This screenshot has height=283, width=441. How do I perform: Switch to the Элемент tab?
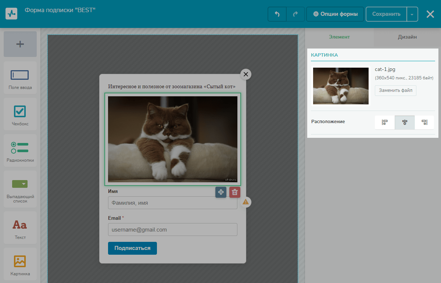pos(339,37)
